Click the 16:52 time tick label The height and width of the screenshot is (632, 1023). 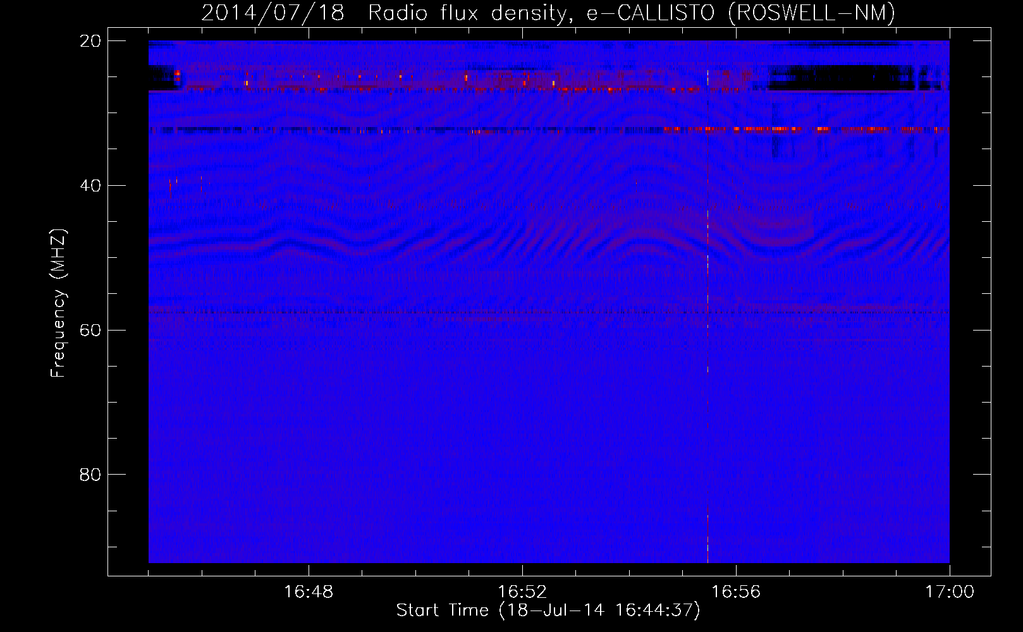coord(522,592)
